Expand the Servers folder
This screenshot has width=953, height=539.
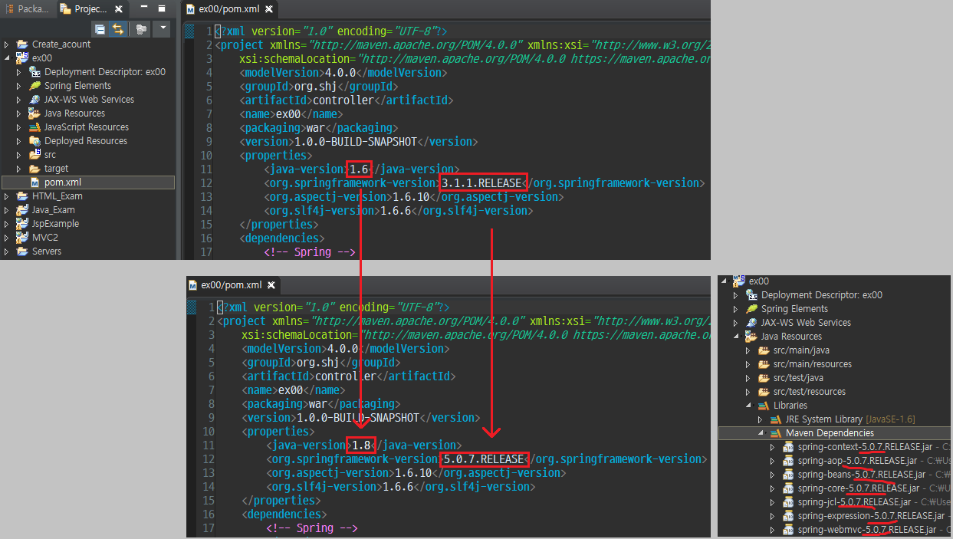[7, 251]
